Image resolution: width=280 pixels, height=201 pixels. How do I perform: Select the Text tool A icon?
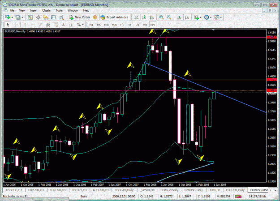[x=64, y=25]
